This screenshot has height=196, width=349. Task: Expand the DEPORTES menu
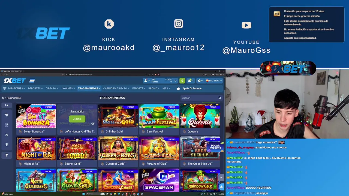click(35, 88)
